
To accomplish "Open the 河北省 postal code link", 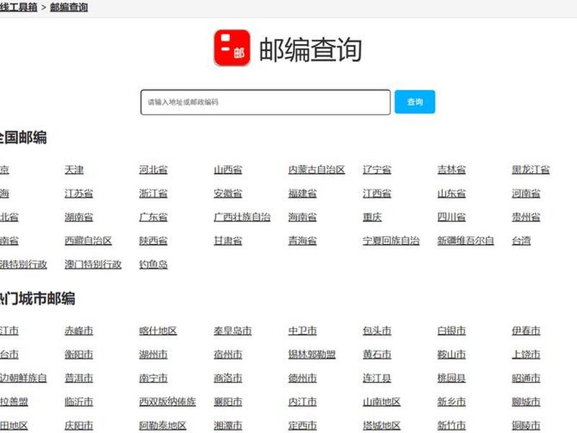I will 153,170.
